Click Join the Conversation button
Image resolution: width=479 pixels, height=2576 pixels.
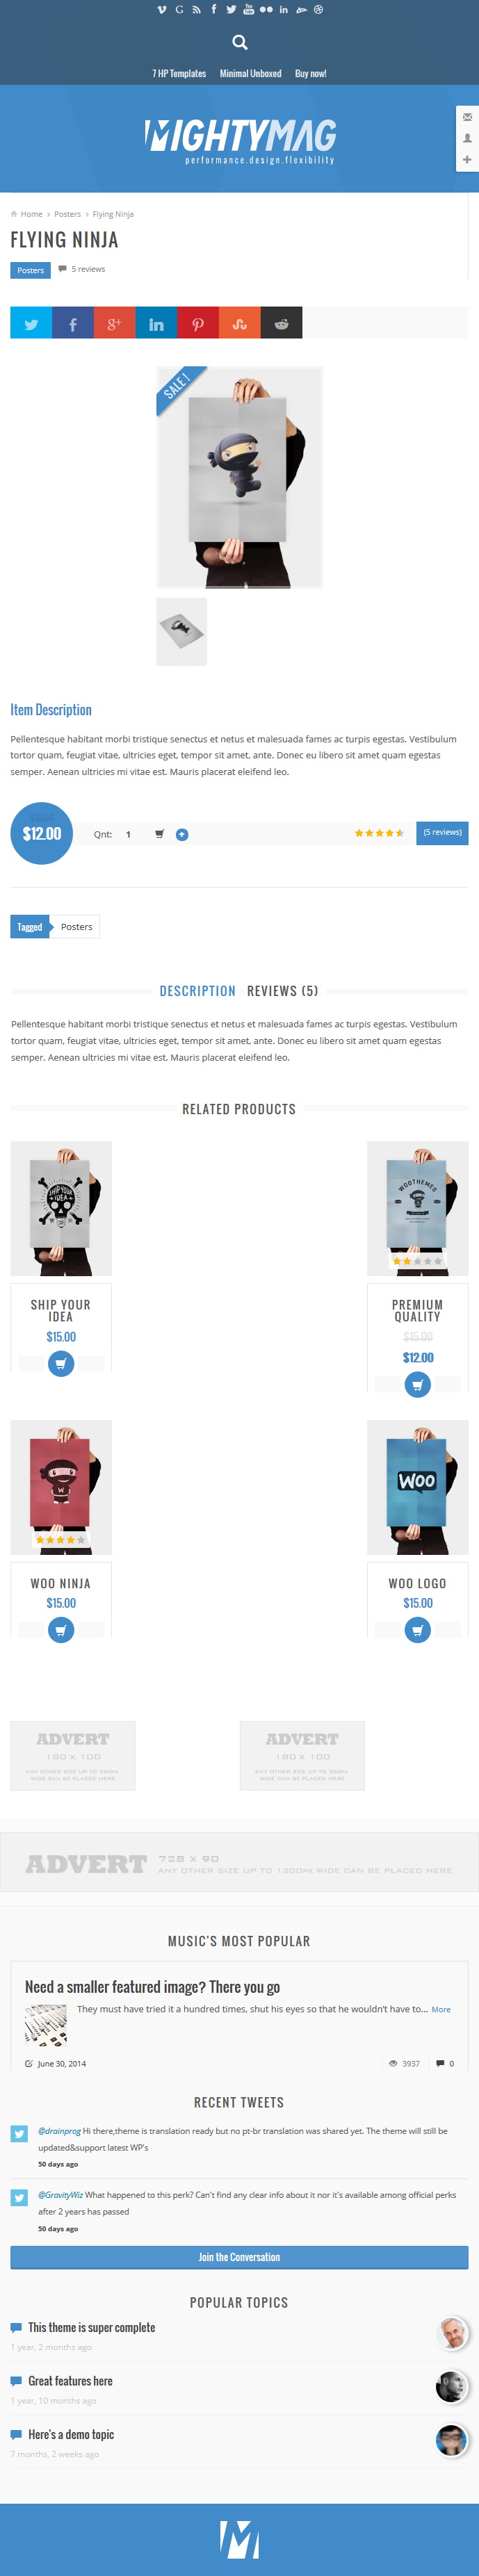click(x=239, y=2257)
